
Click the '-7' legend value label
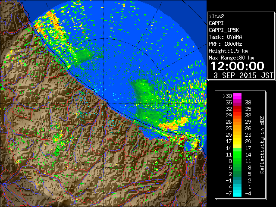click(229, 194)
